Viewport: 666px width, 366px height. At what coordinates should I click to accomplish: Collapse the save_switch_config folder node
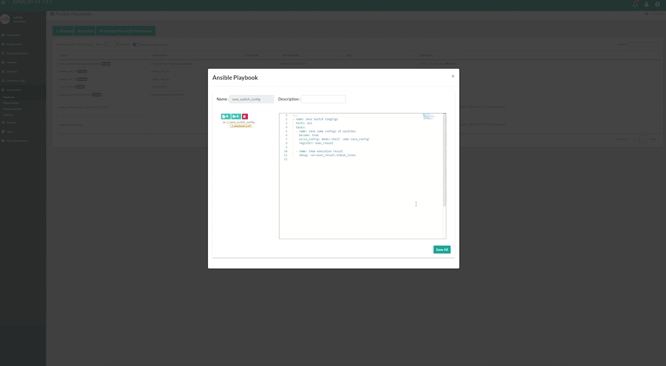tap(224, 122)
